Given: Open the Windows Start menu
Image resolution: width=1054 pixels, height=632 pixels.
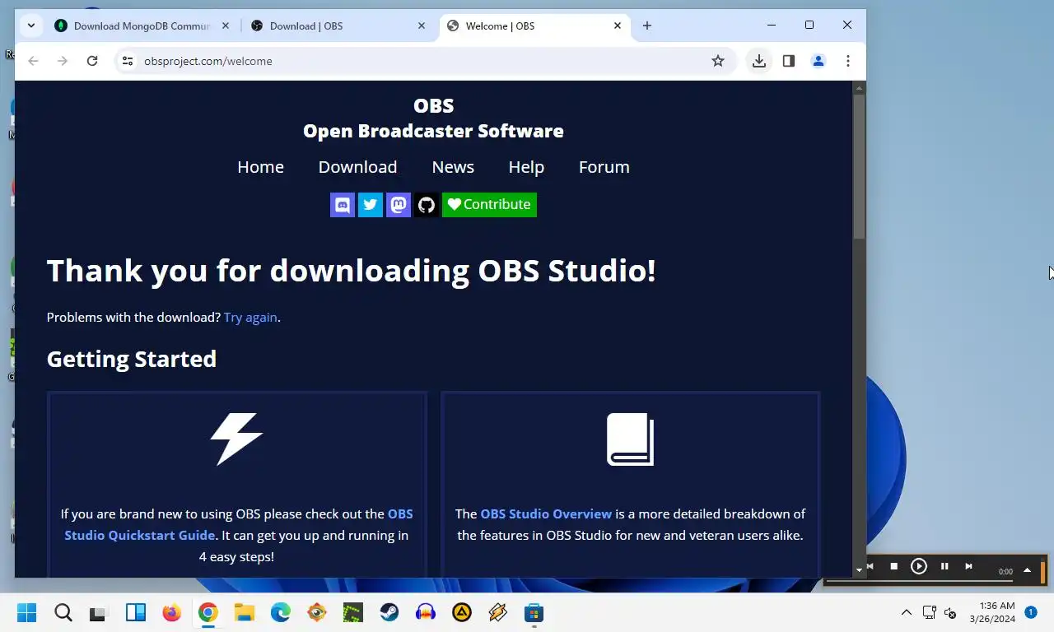Looking at the screenshot, I should click(27, 612).
